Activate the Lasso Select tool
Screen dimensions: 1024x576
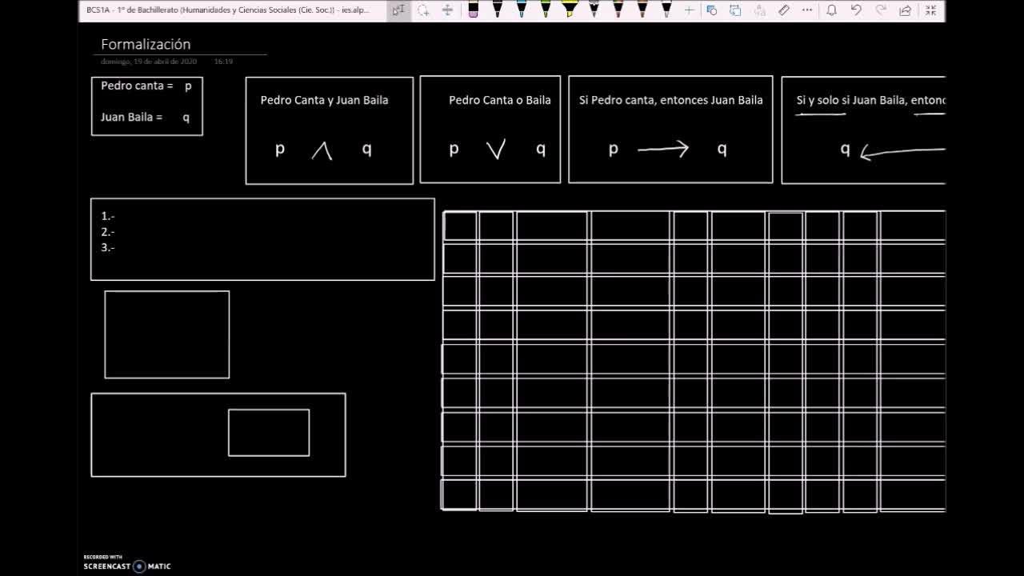click(x=423, y=10)
